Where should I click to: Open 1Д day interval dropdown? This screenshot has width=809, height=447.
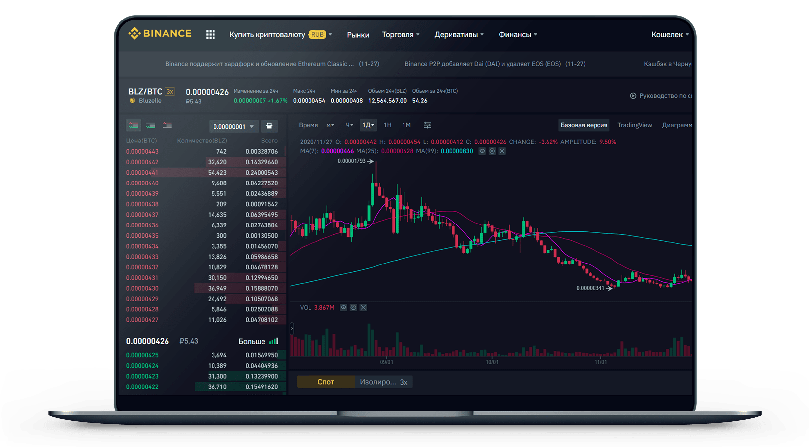pyautogui.click(x=368, y=125)
